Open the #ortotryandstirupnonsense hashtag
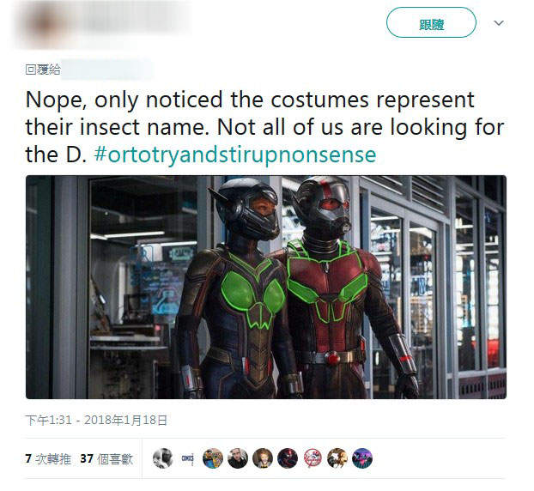Viewport: 534px width, 491px height. (x=235, y=155)
